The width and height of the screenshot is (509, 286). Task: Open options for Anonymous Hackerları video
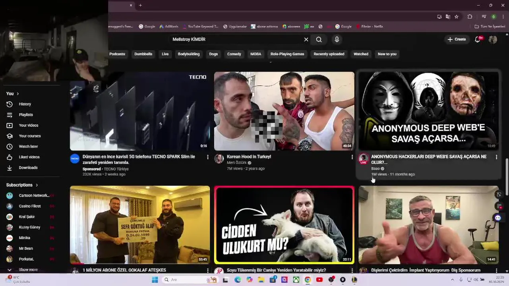click(x=496, y=157)
